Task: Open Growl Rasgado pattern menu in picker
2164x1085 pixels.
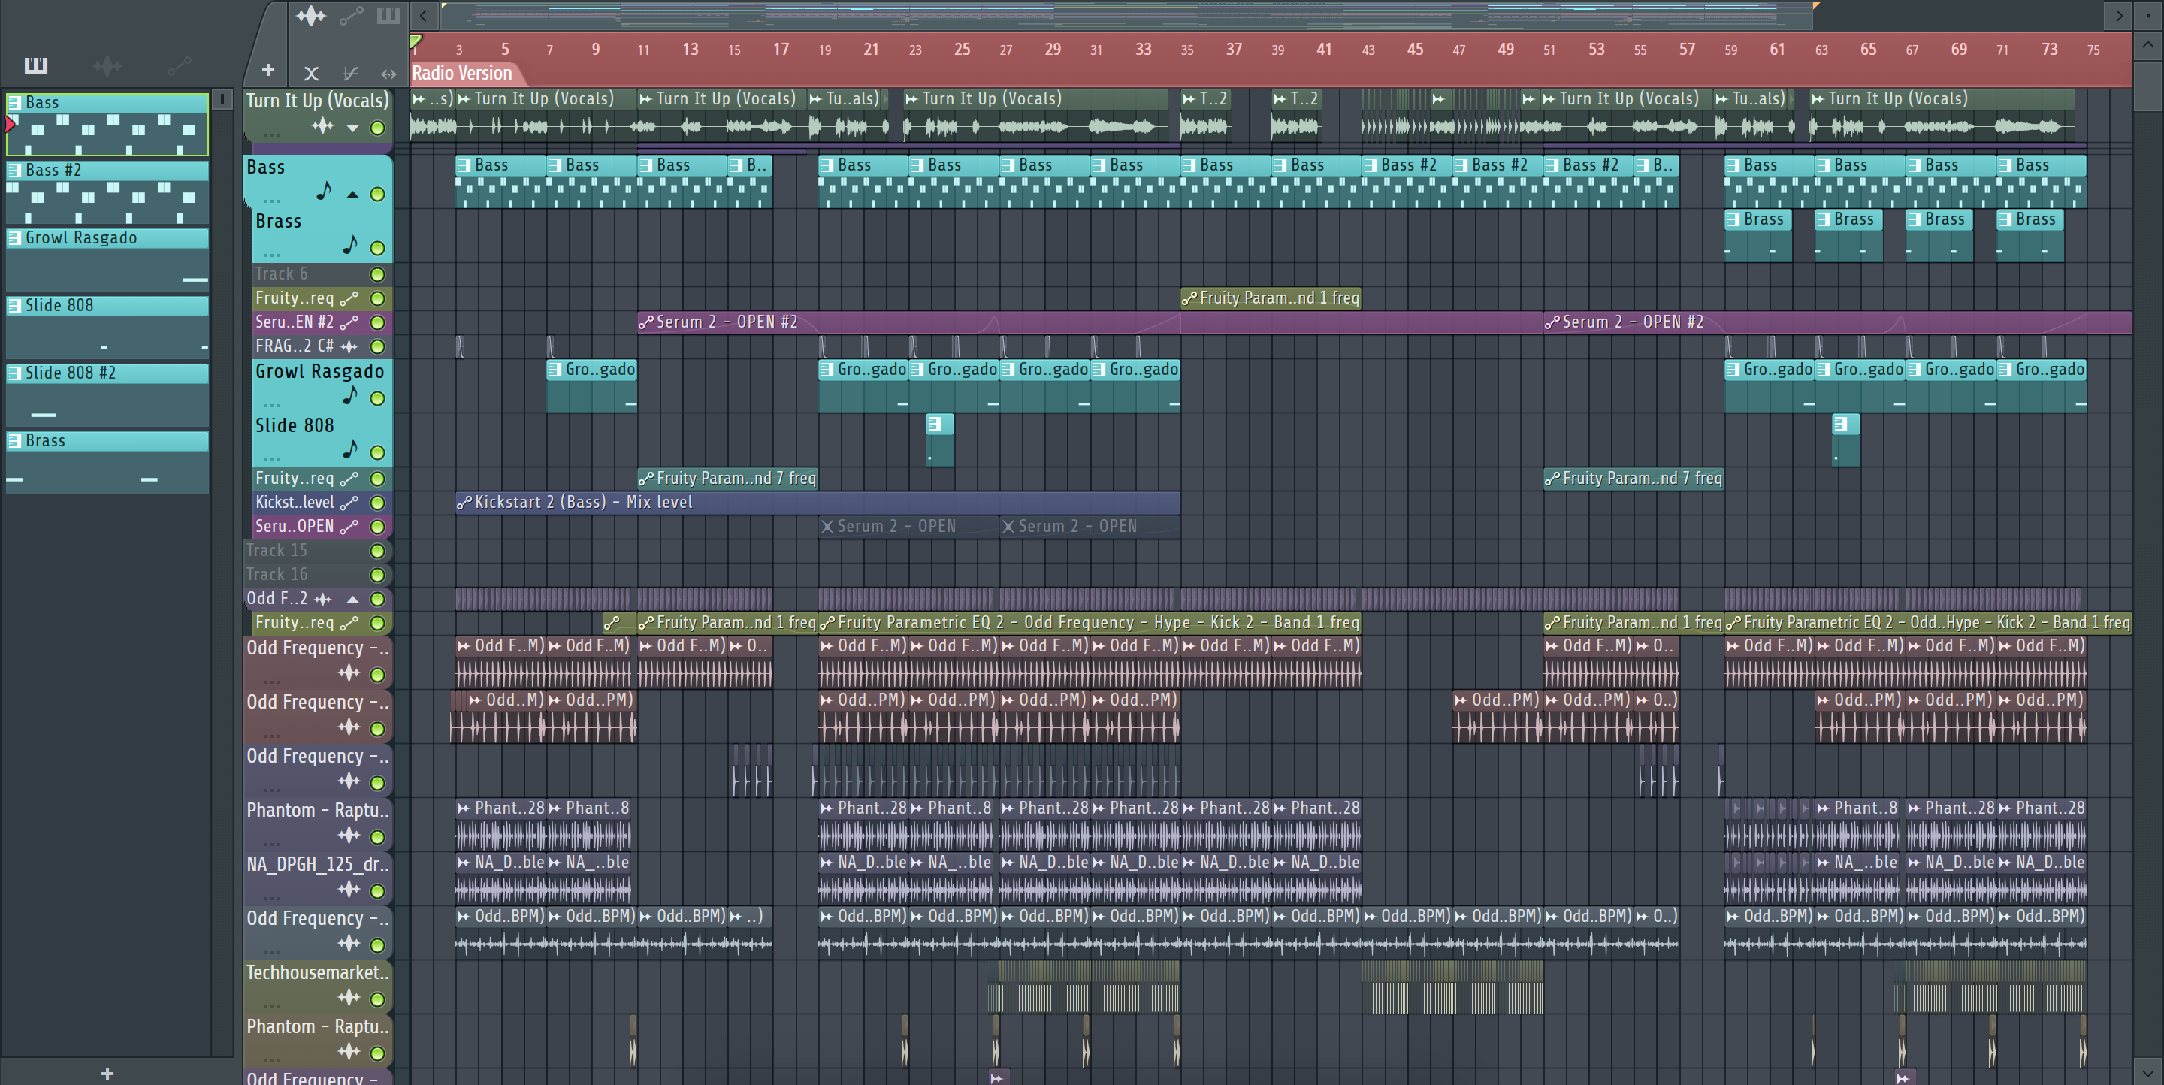Action: (x=14, y=237)
